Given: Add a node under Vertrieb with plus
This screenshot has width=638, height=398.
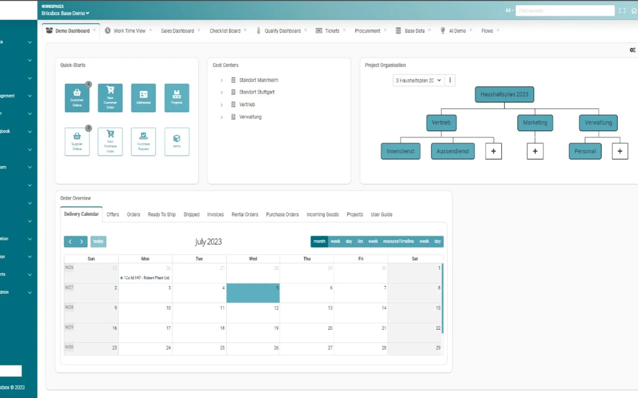Looking at the screenshot, I should (x=494, y=151).
